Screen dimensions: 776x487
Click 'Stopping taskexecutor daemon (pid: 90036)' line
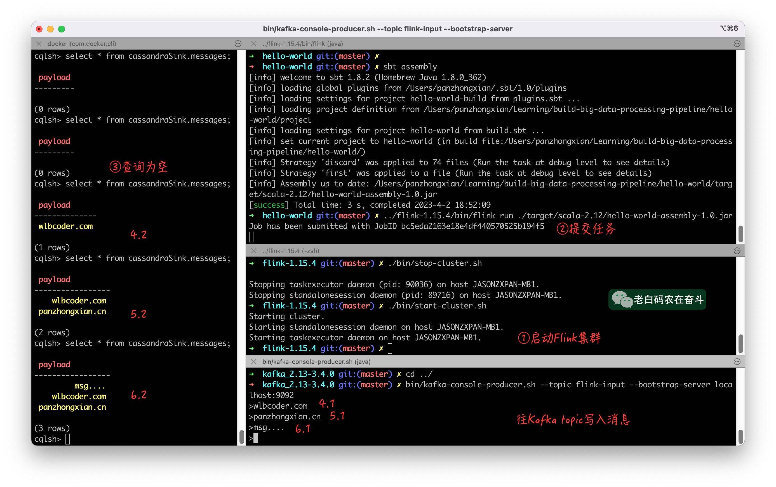coord(394,284)
